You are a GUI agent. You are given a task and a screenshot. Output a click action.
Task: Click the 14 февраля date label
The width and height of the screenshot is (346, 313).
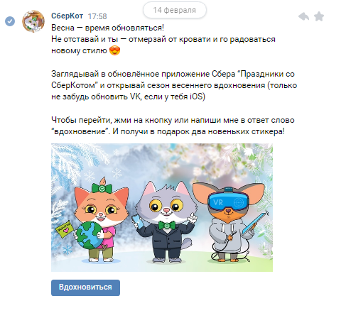click(174, 10)
